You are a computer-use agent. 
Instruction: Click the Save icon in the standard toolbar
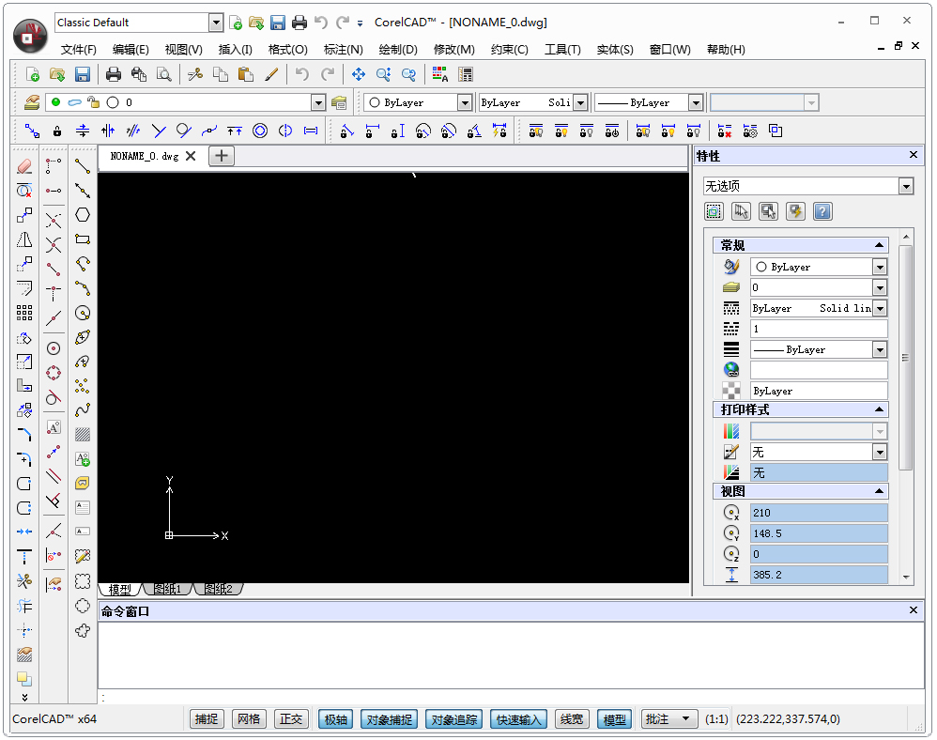83,75
